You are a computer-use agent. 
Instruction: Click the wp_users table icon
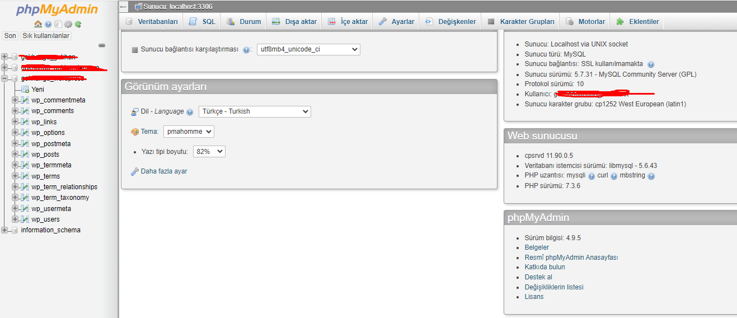tap(25, 219)
